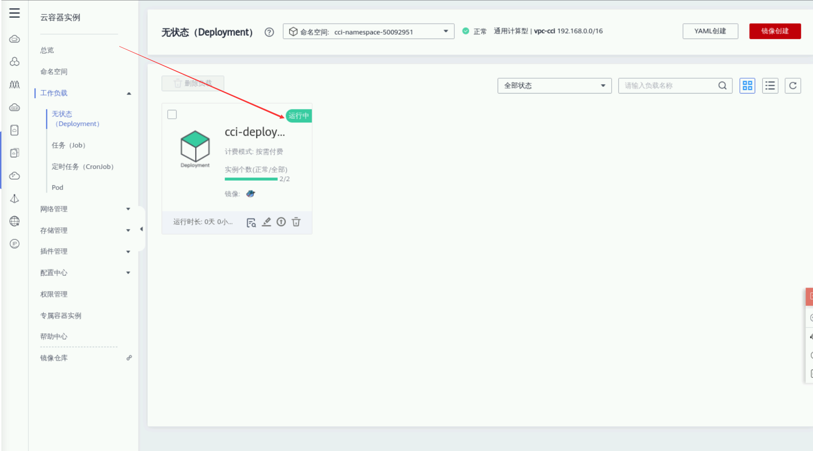Click the edit pencil icon on cci-deploy card
This screenshot has height=451, width=813.
click(266, 222)
